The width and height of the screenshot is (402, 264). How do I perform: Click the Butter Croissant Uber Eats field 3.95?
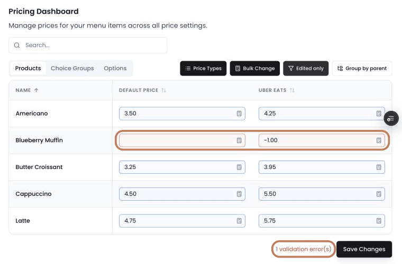click(322, 167)
